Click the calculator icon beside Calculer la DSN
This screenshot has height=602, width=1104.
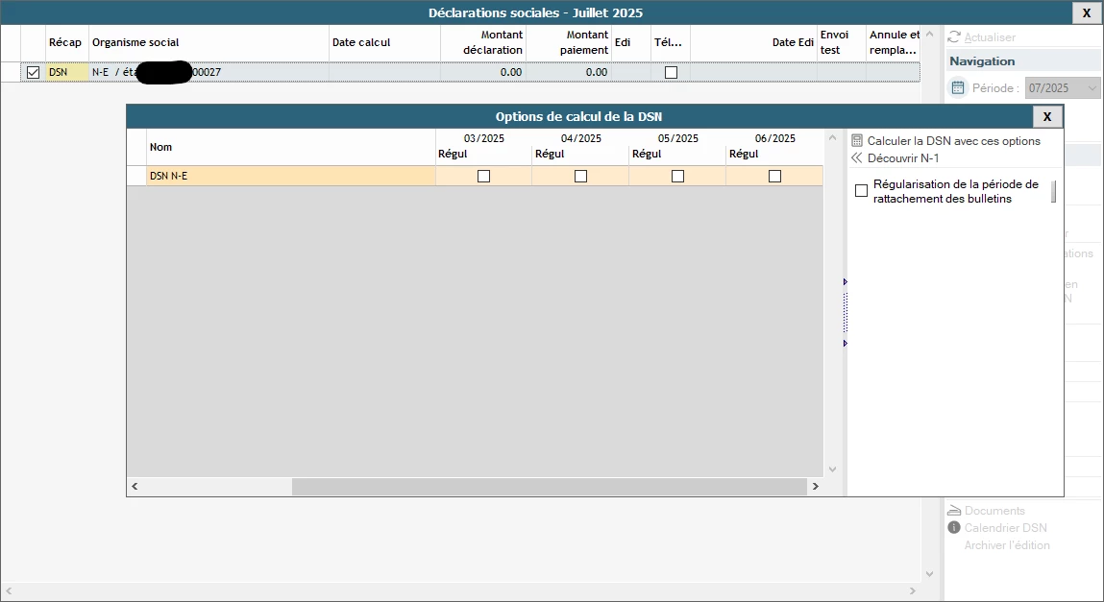857,140
